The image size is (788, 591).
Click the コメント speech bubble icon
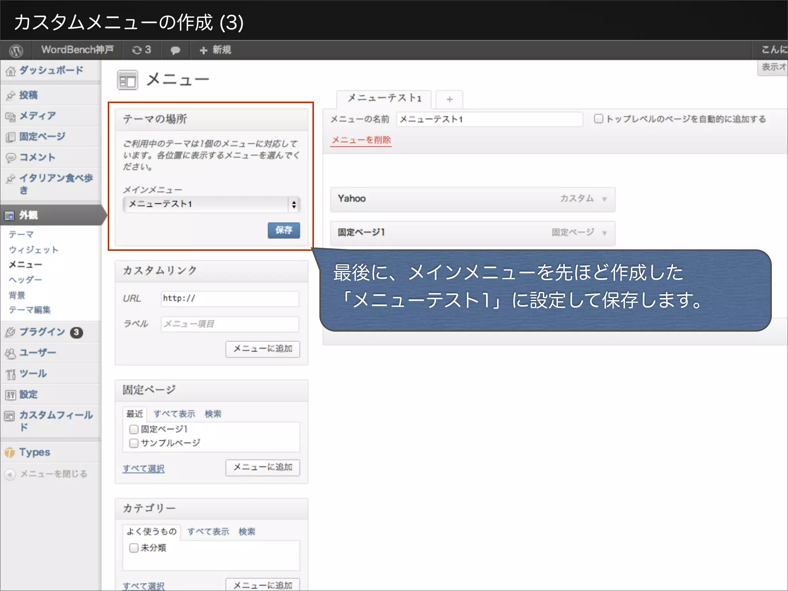tap(11, 158)
